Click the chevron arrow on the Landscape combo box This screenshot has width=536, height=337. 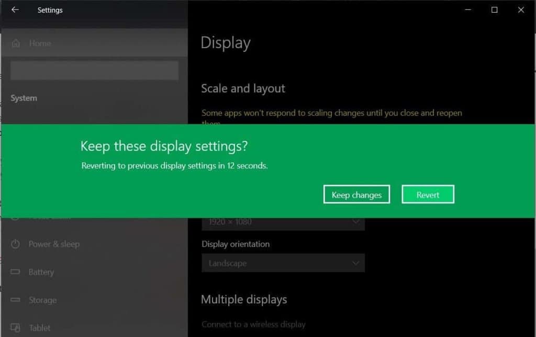point(355,263)
